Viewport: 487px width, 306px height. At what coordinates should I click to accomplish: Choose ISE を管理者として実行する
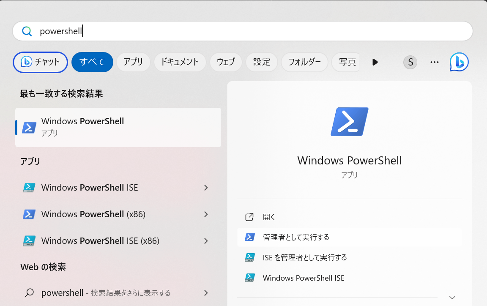[x=350, y=257]
